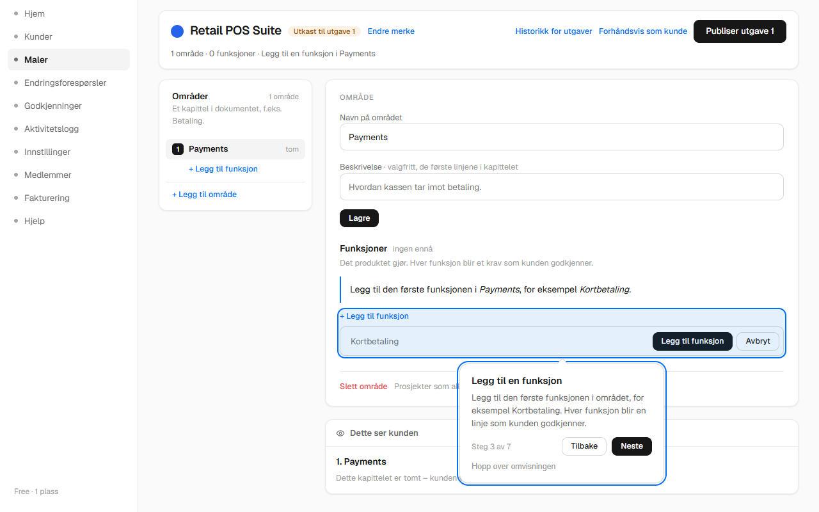Click the "1. Payments" preview heading
Viewport: 819px width, 512px height.
point(361,461)
